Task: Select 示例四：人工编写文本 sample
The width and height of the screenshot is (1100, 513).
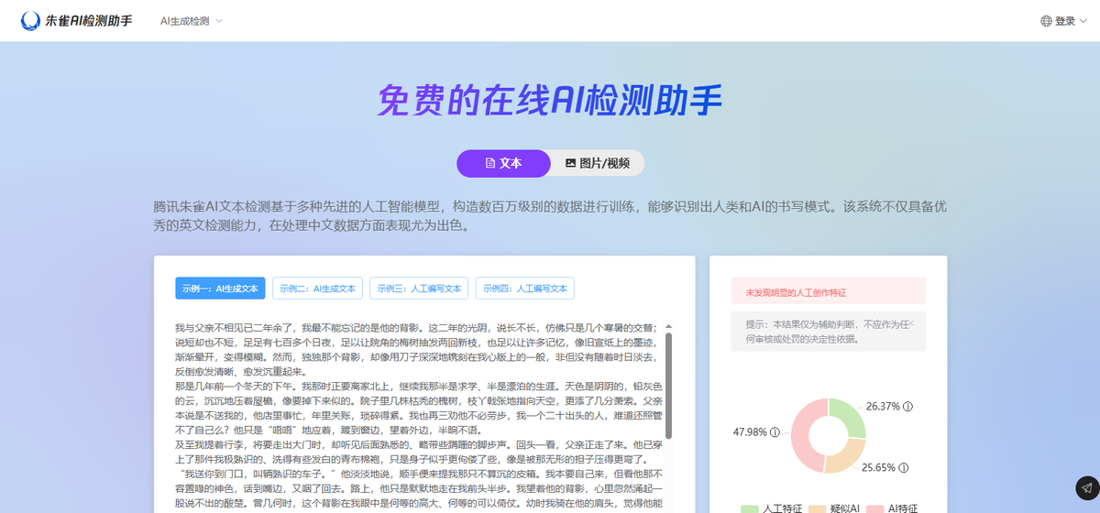Action: 525,289
